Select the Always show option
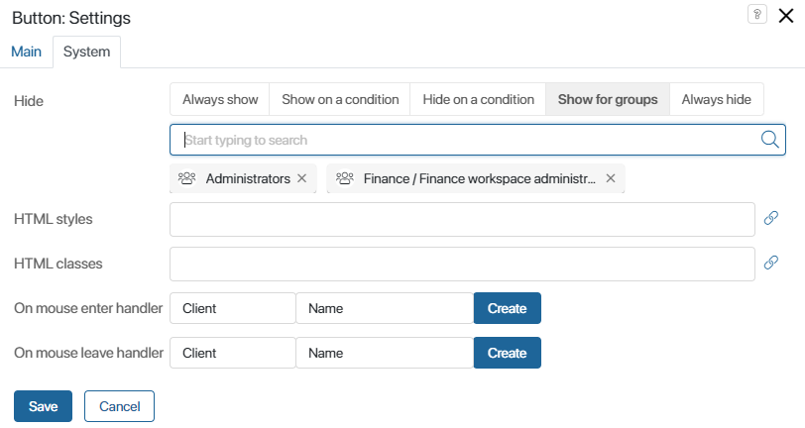 (x=220, y=100)
